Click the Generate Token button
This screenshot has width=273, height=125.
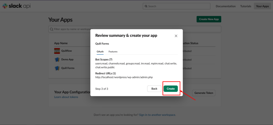click(x=204, y=93)
